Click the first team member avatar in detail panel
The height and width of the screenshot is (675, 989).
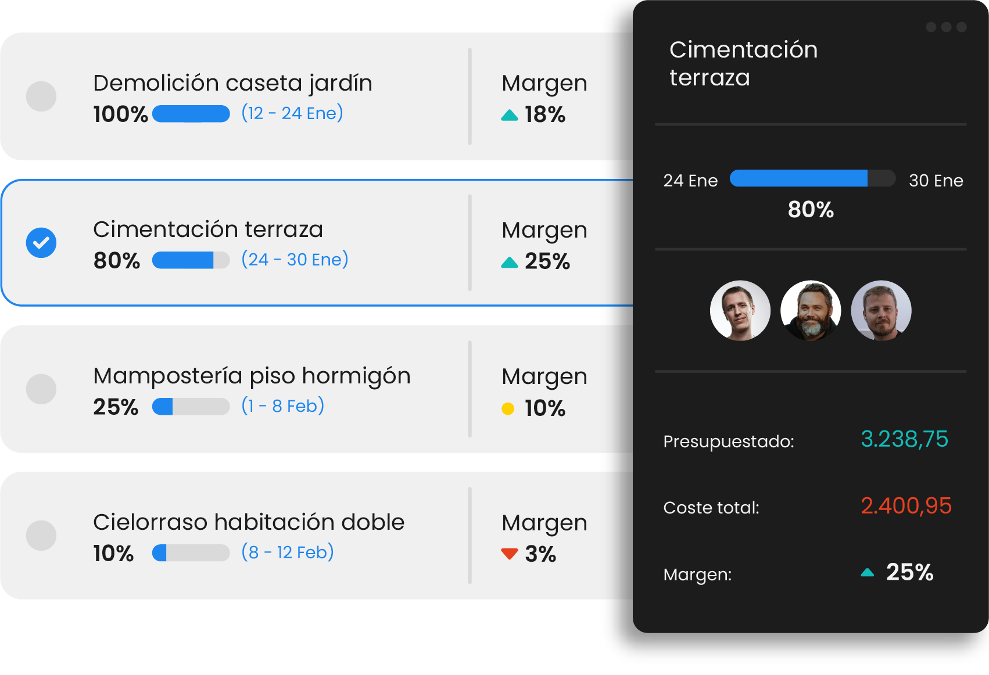pos(740,311)
